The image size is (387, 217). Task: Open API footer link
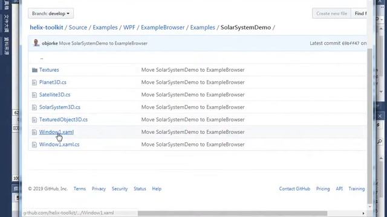[339, 189]
